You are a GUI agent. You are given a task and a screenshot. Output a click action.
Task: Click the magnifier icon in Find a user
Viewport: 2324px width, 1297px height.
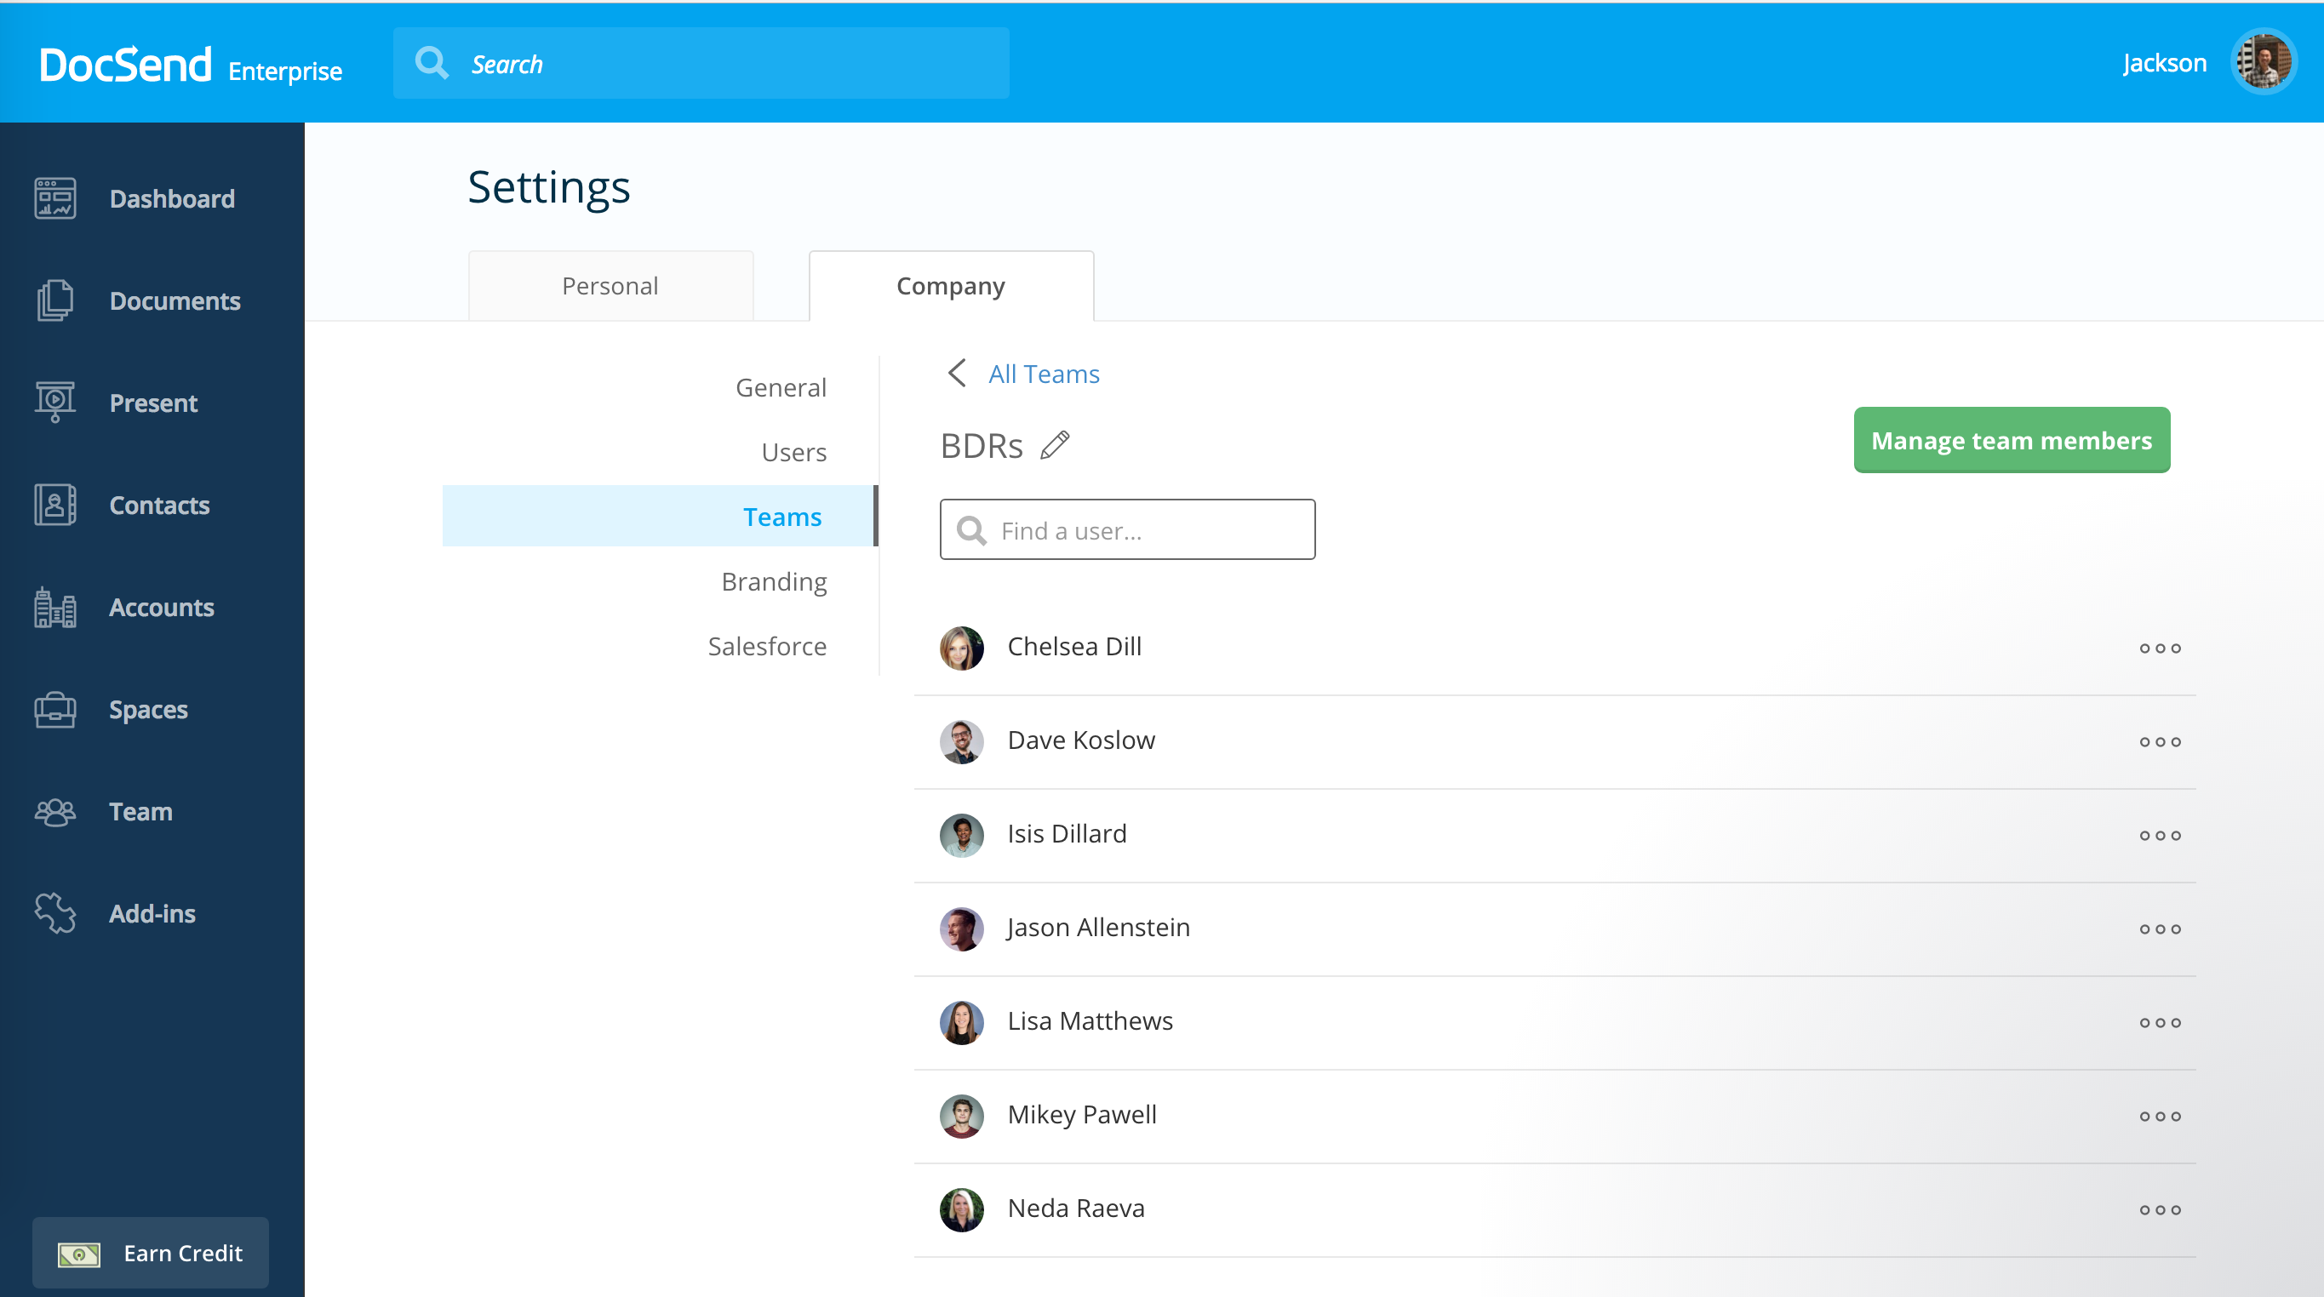pyautogui.click(x=970, y=530)
